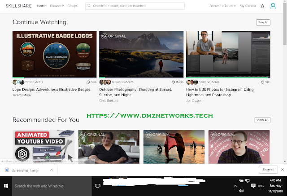This screenshot has width=287, height=196.
Task: Show hidden system tray icons
Action: [235, 186]
